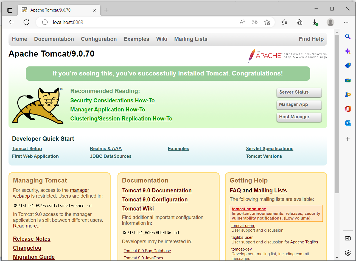The height and width of the screenshot is (261, 356).
Task: Open Manager Application How-To link
Action: point(108,110)
